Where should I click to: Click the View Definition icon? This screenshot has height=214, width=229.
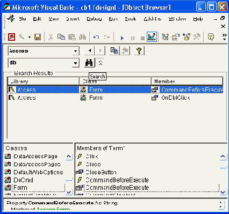125,51
